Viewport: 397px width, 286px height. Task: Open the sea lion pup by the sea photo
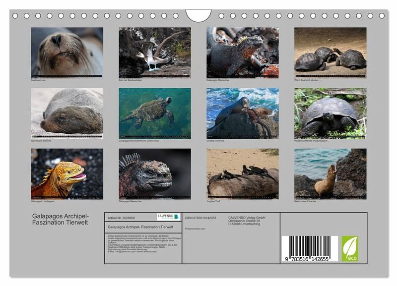[330, 173]
